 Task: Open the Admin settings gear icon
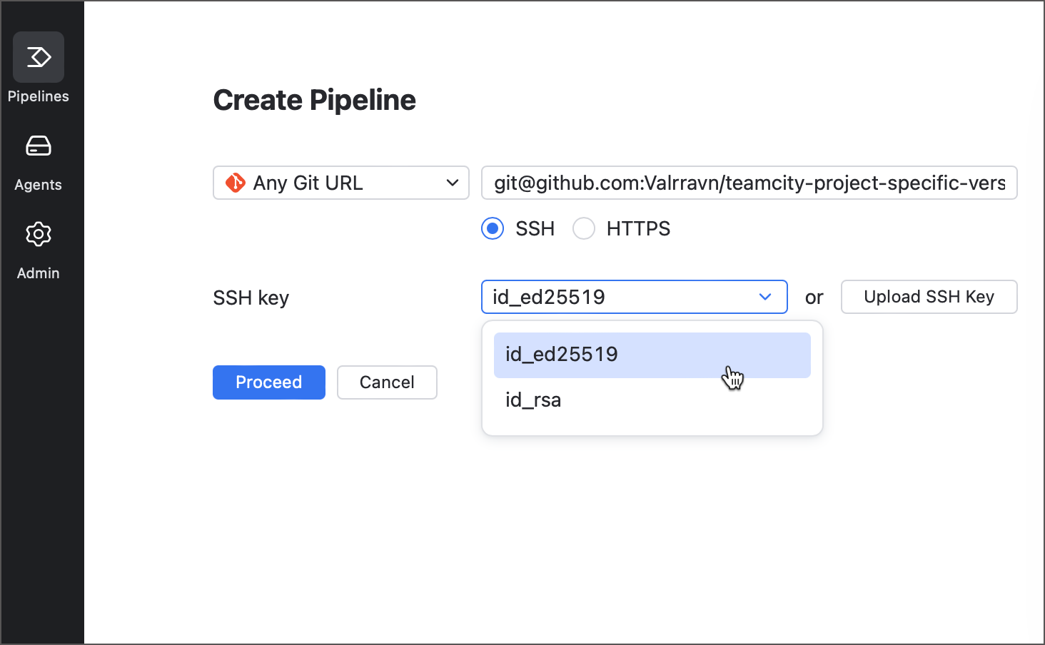pos(38,234)
